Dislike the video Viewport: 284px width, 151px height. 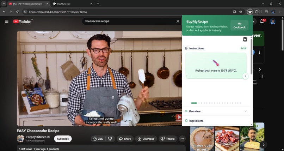point(110,139)
